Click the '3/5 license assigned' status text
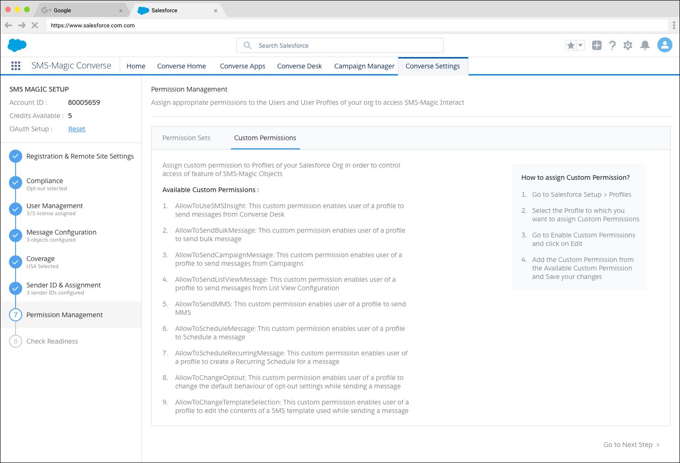 [x=51, y=213]
